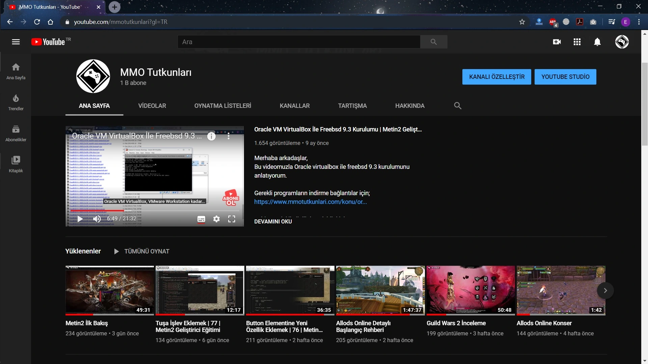Open the globe extension icon in toolbar
Screen dimensions: 648x364
pos(566,22)
